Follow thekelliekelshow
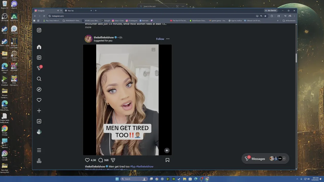 pos(160,39)
